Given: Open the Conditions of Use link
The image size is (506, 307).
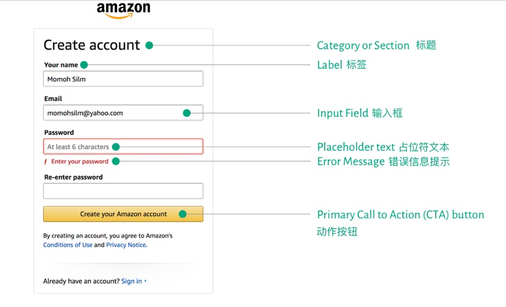Looking at the screenshot, I should pos(68,245).
